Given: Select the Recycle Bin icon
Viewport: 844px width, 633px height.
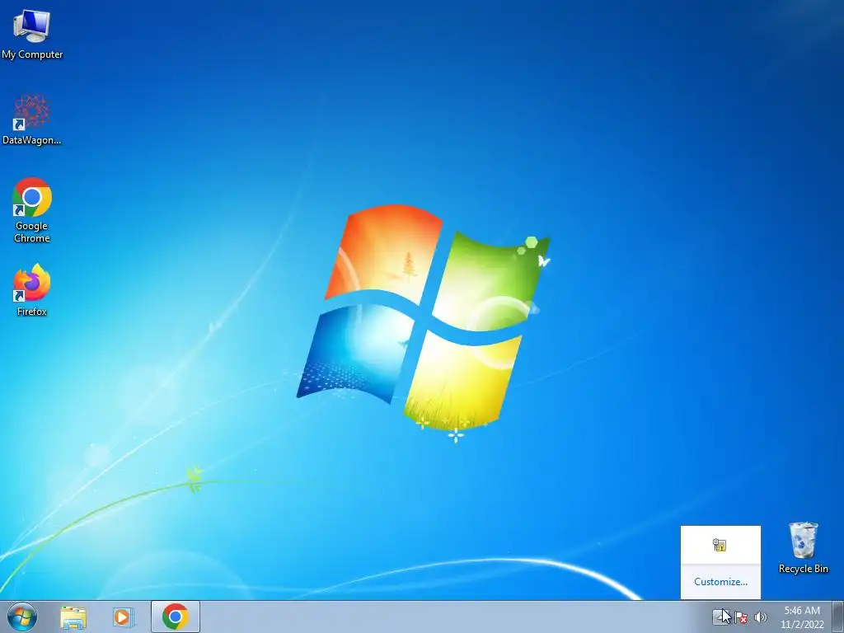Looking at the screenshot, I should pos(803,547).
